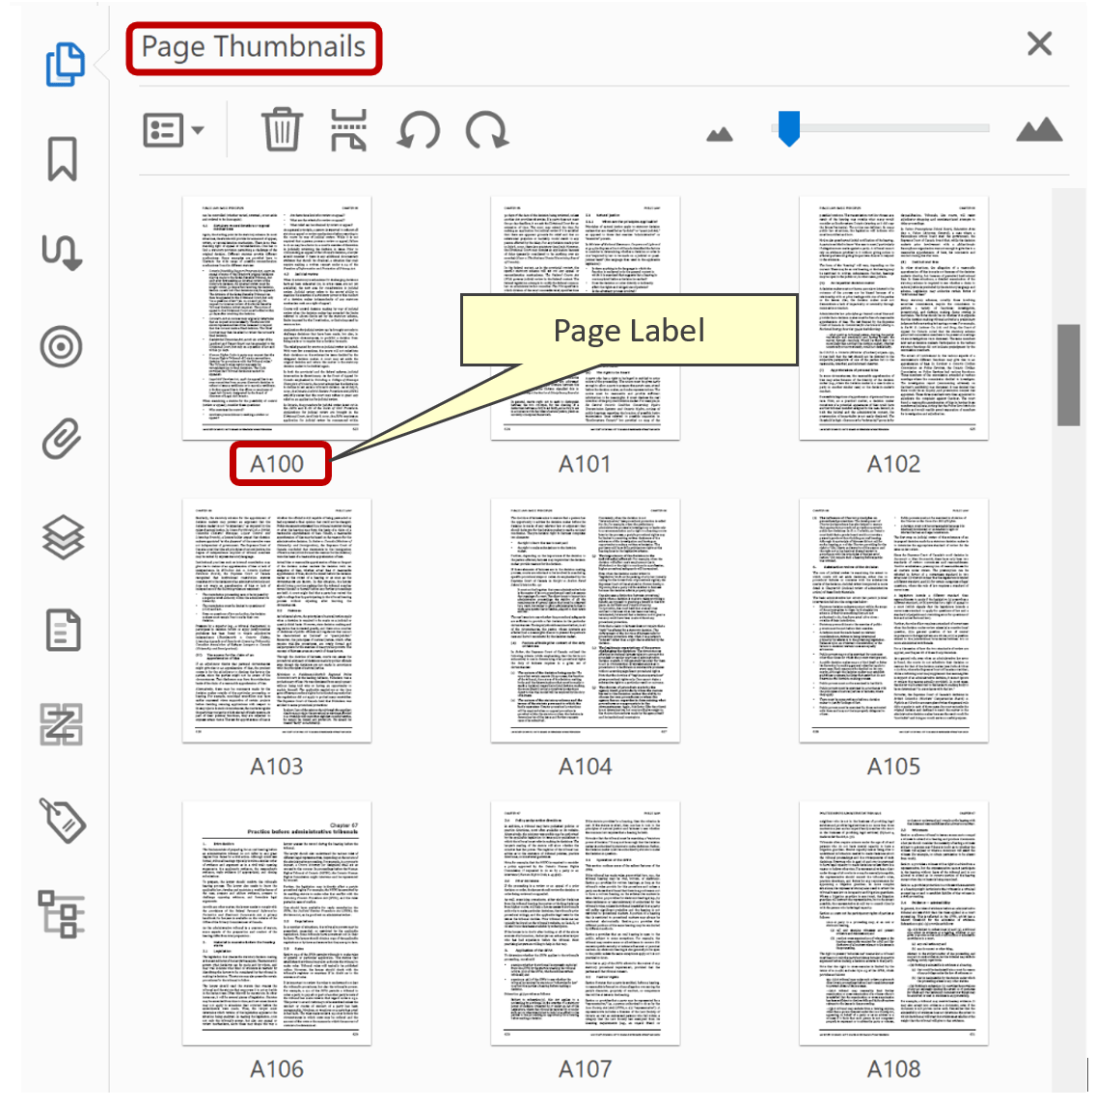Viewport: 1095px width, 1108px height.
Task: Select the page A108 thumbnail
Action: pyautogui.click(x=894, y=921)
